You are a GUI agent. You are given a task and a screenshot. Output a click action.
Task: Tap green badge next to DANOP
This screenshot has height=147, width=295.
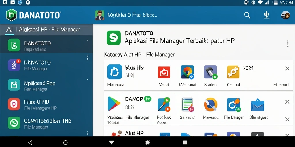(148, 99)
